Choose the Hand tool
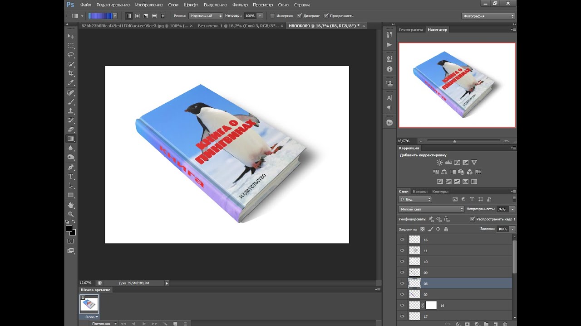 tap(71, 205)
